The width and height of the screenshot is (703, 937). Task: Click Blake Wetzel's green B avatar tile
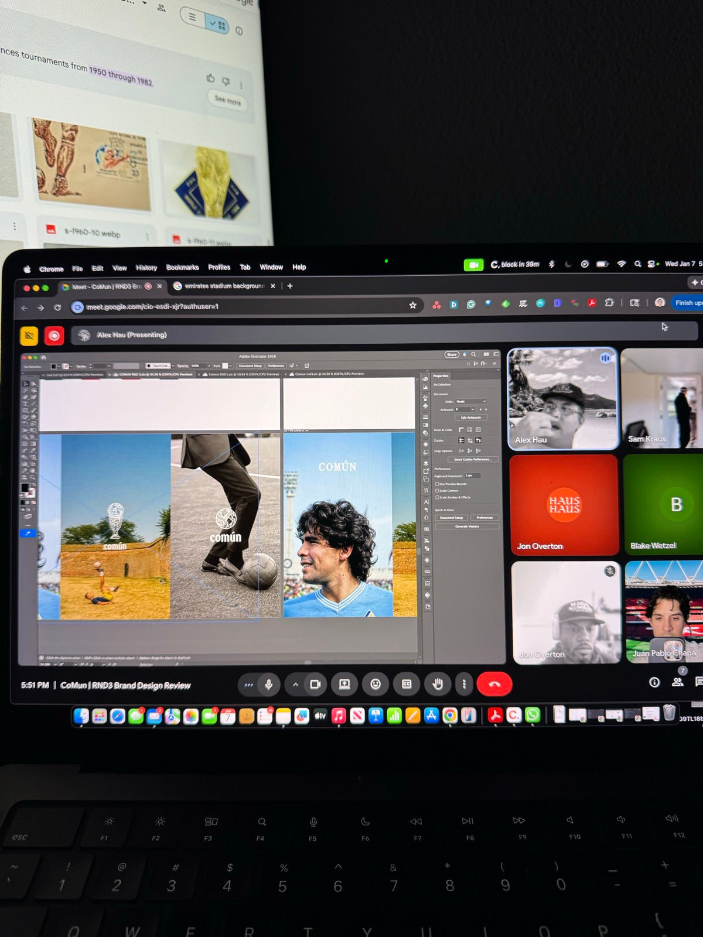coord(664,505)
